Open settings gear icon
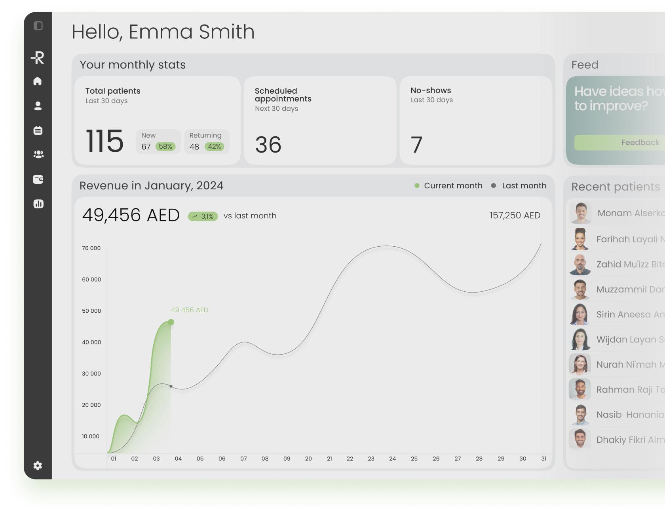 point(38,466)
